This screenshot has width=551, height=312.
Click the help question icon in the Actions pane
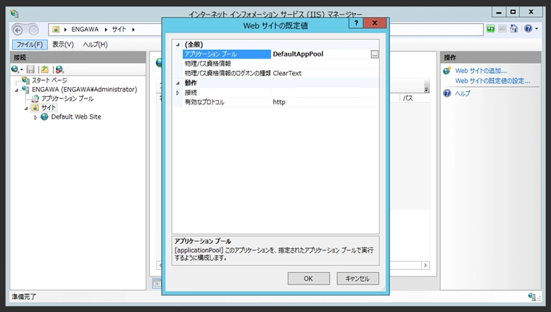point(447,93)
